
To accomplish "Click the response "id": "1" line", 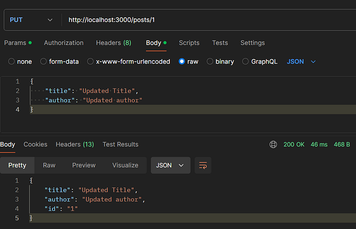I will (61, 209).
